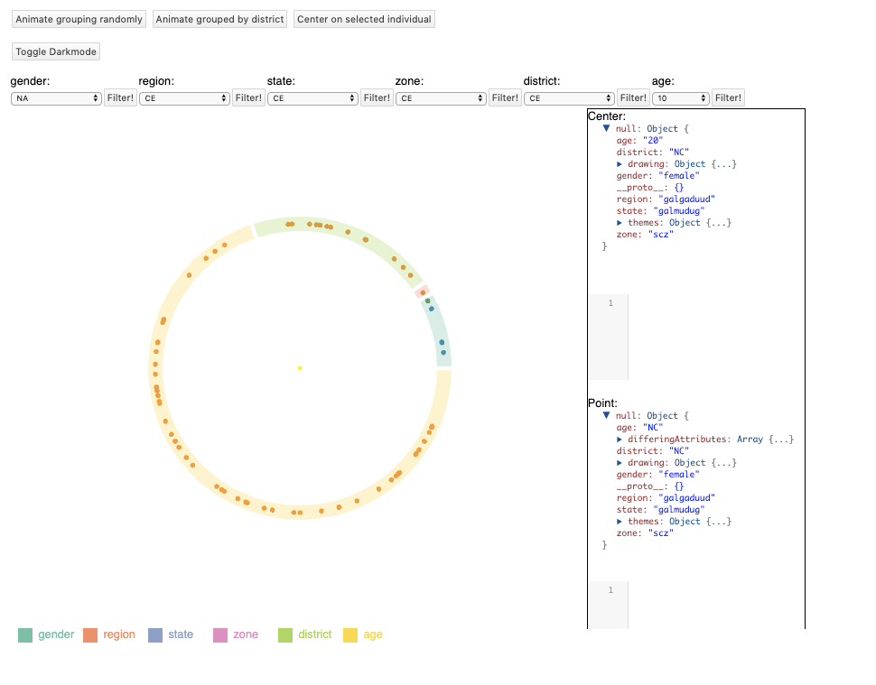Screen dimensions: 876x685
Task: Click the yellow age legend swatch
Action: click(x=350, y=635)
